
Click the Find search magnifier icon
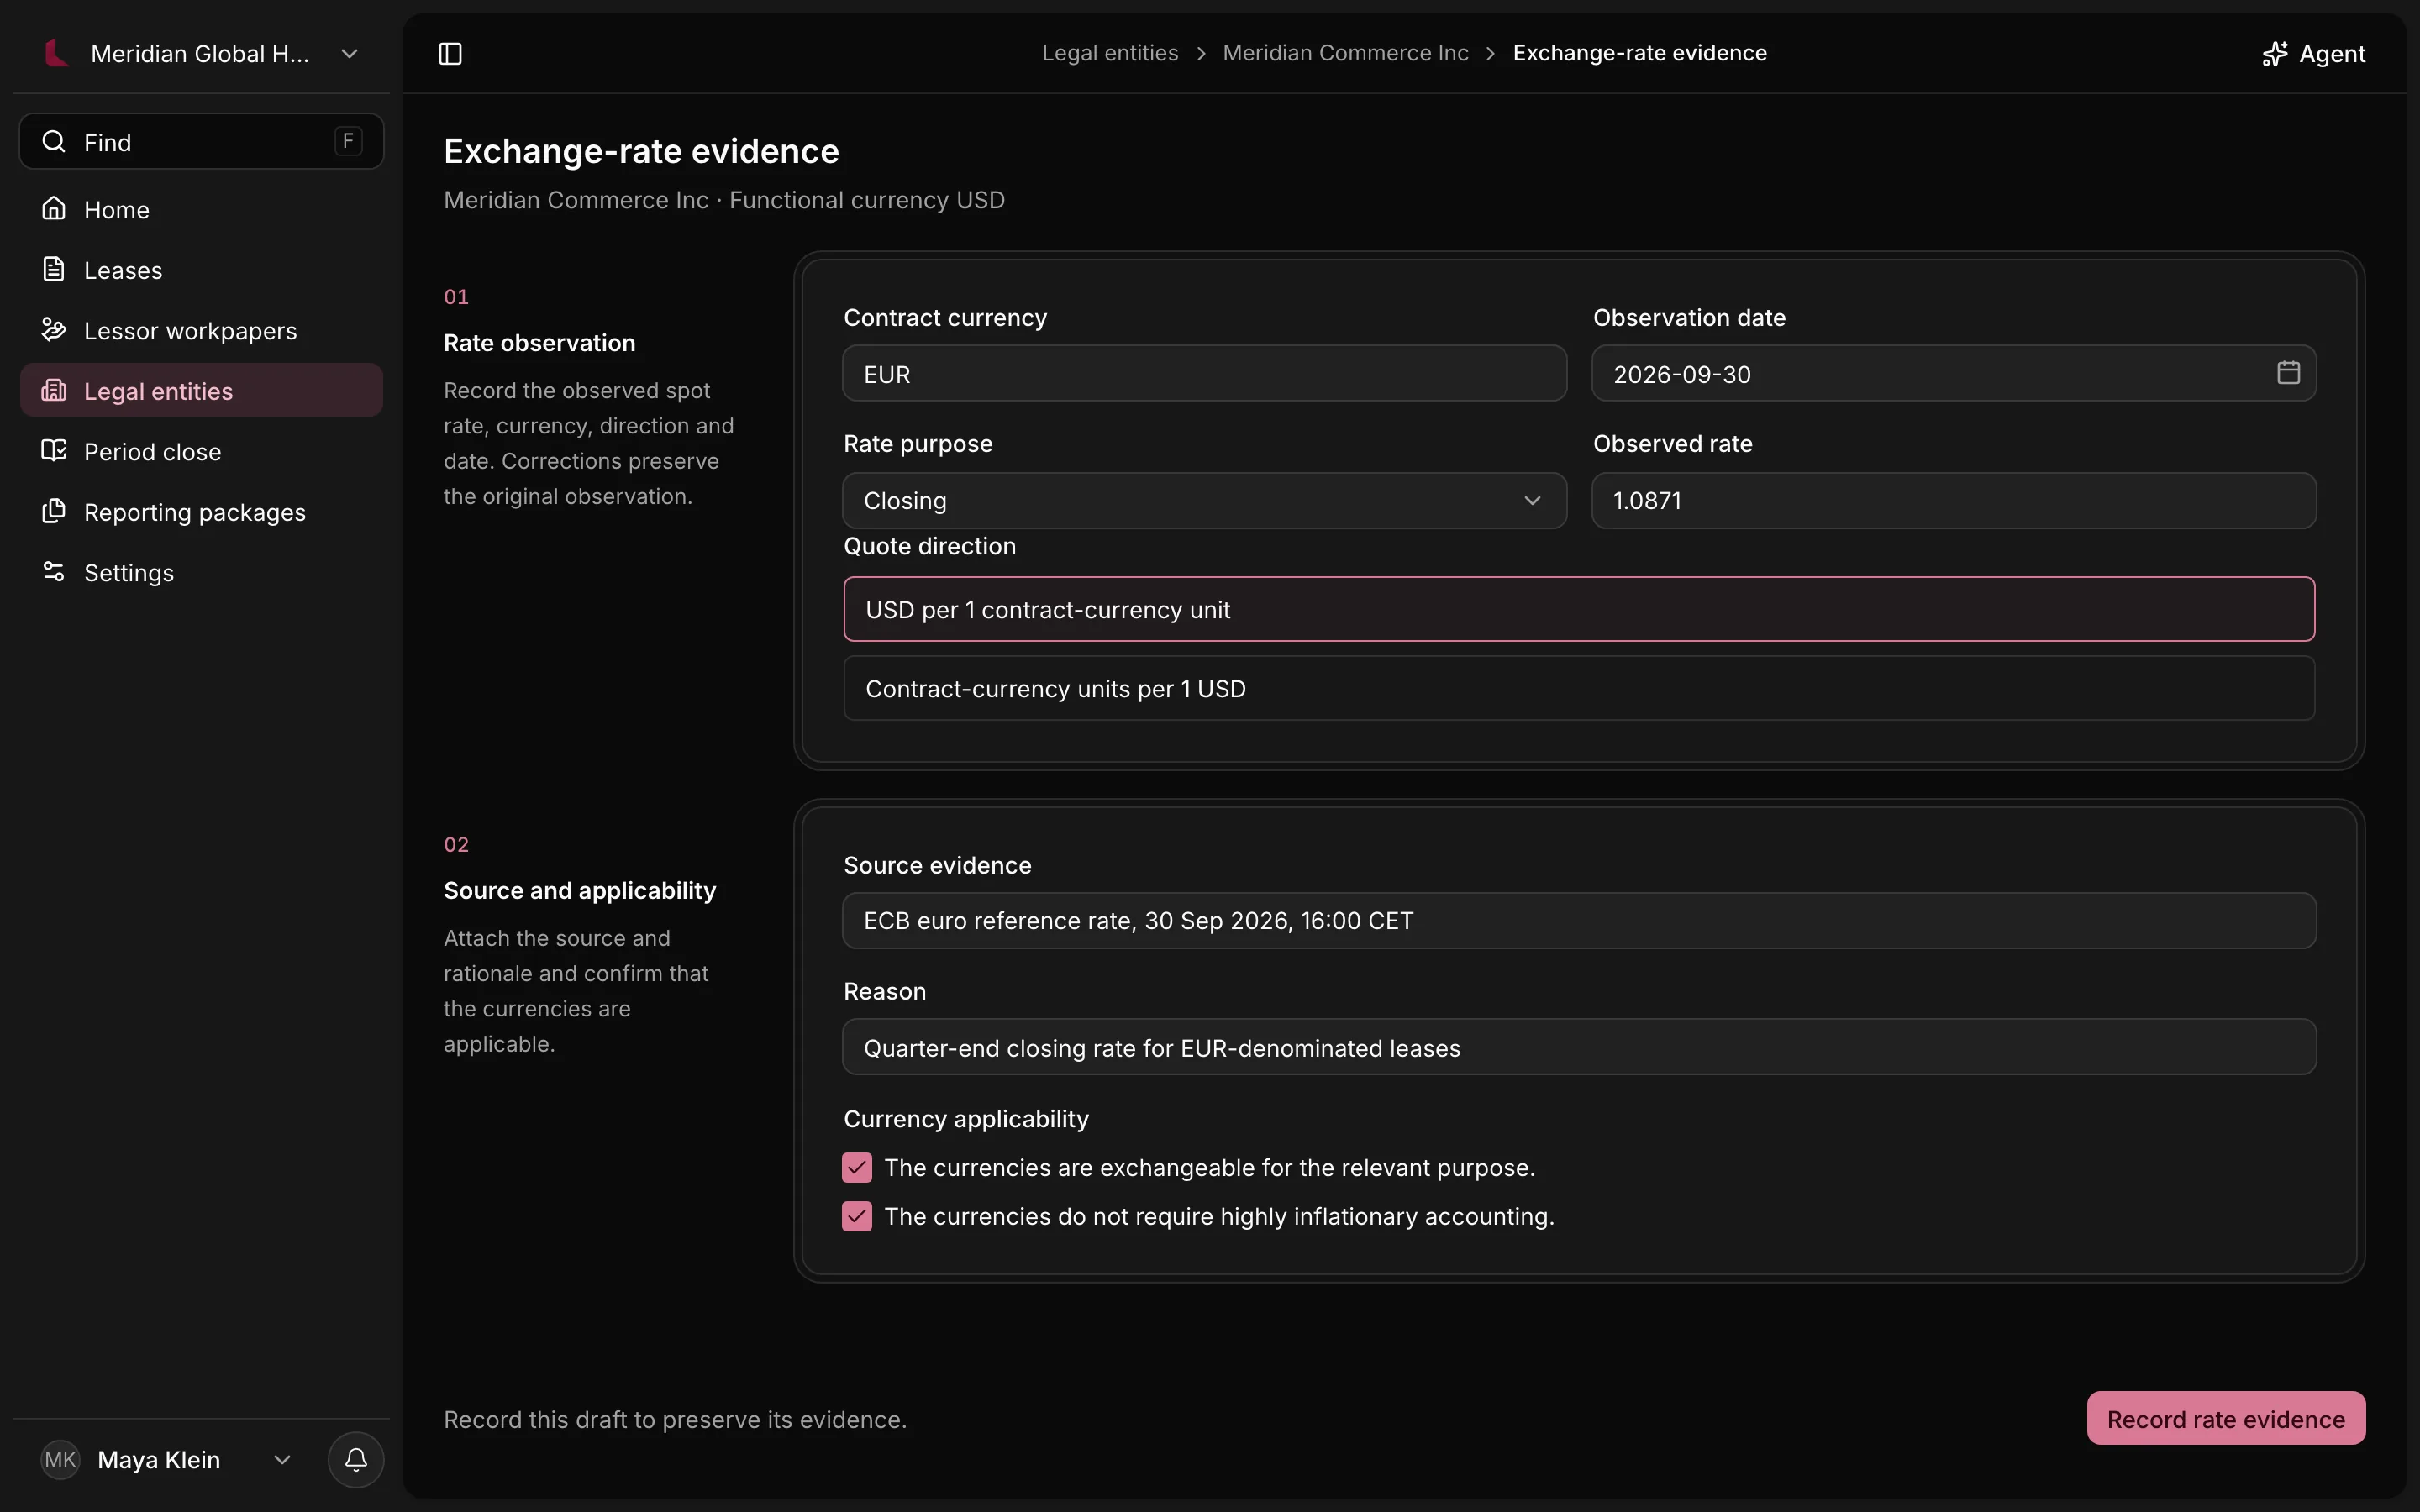(x=54, y=141)
